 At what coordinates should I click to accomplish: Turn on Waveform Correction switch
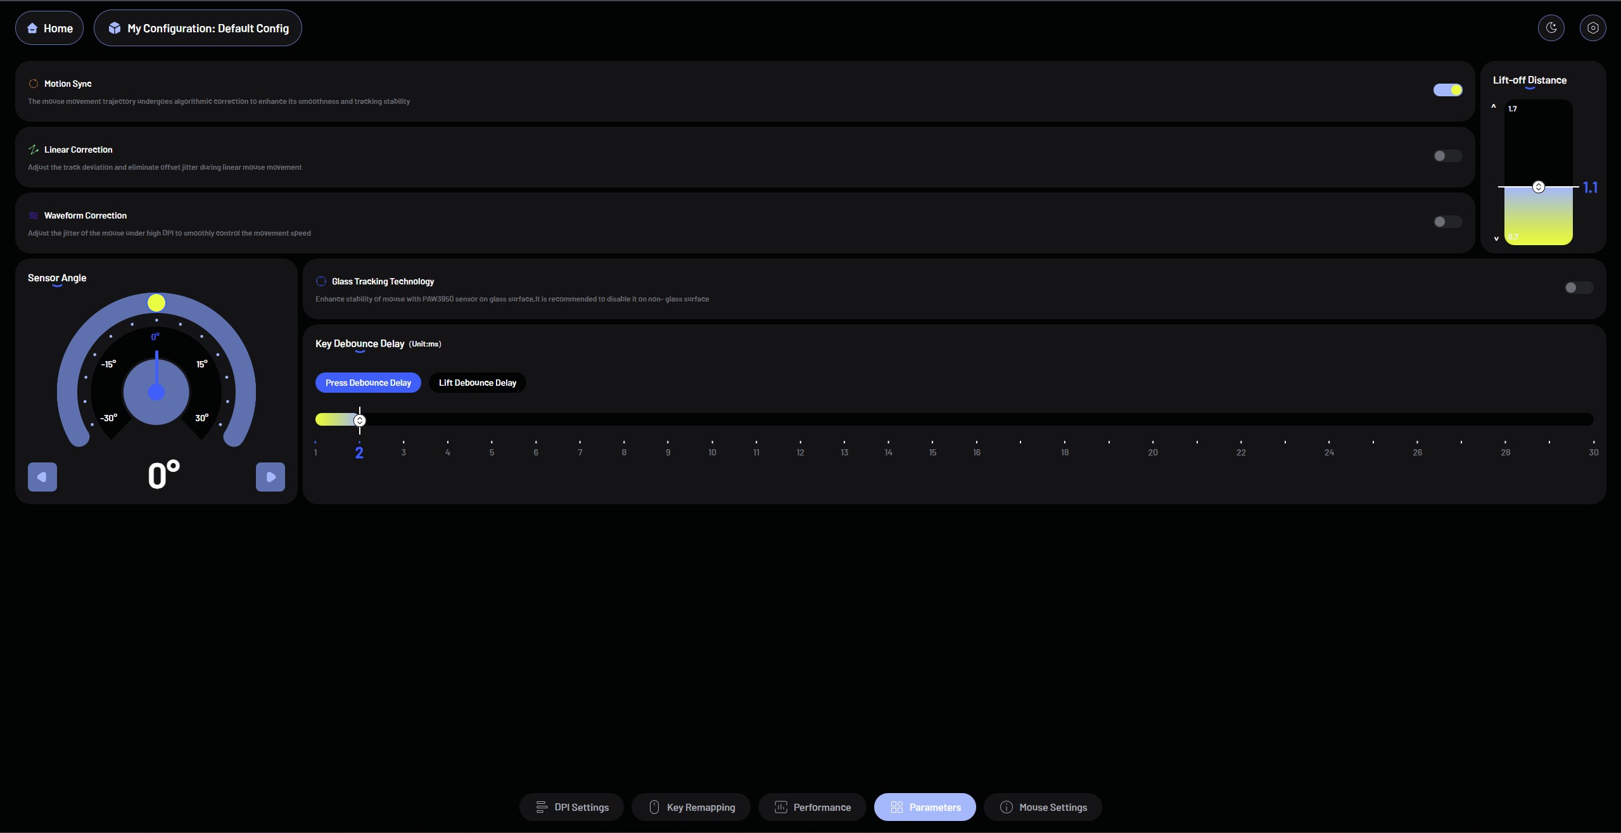(x=1447, y=222)
